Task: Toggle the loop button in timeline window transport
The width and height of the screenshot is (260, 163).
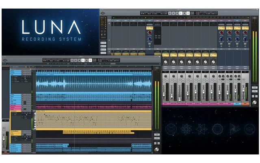Action: tap(90, 60)
